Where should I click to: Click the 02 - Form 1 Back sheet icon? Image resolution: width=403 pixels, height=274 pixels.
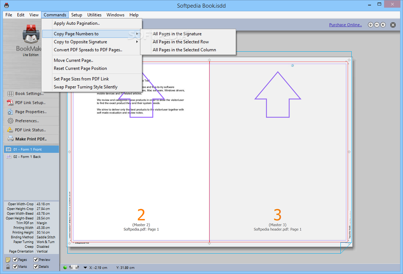coord(8,156)
